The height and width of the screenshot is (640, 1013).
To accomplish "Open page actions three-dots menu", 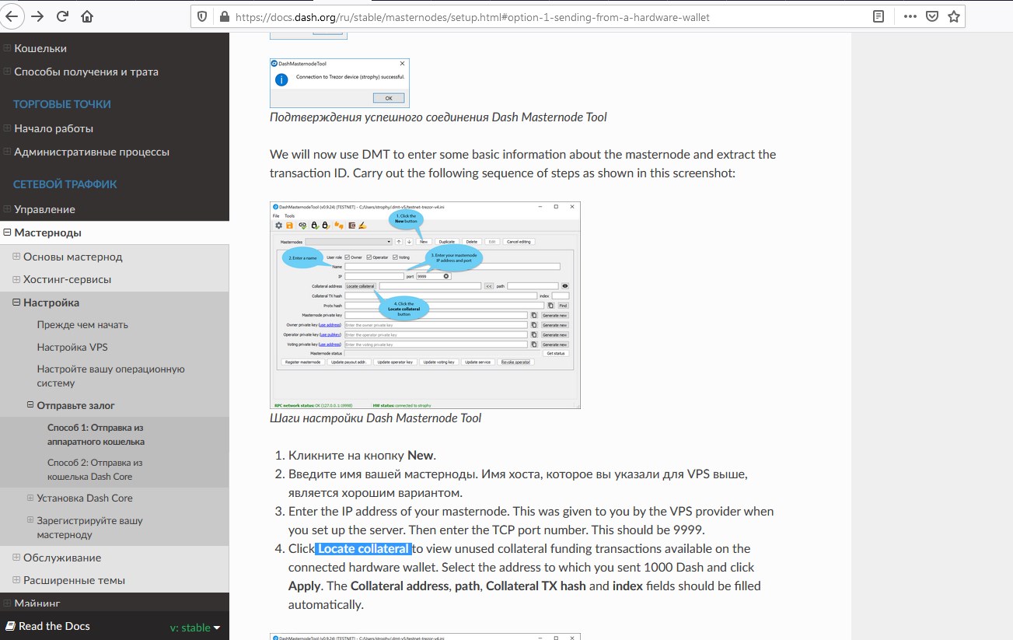I will [910, 16].
